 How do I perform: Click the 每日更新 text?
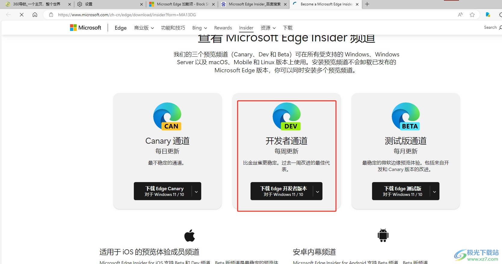click(x=167, y=151)
